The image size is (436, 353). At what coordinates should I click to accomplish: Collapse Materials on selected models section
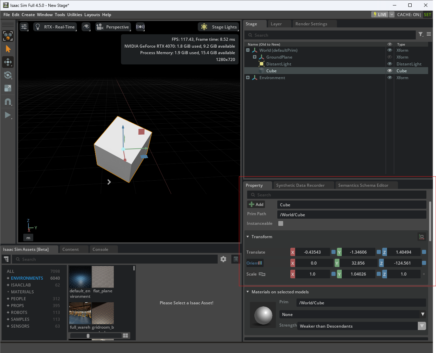pos(248,292)
